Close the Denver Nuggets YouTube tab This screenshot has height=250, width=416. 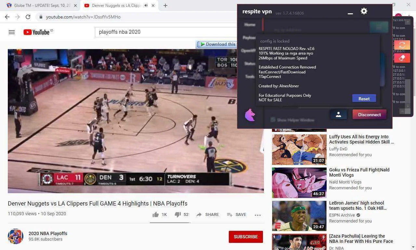pos(153,6)
